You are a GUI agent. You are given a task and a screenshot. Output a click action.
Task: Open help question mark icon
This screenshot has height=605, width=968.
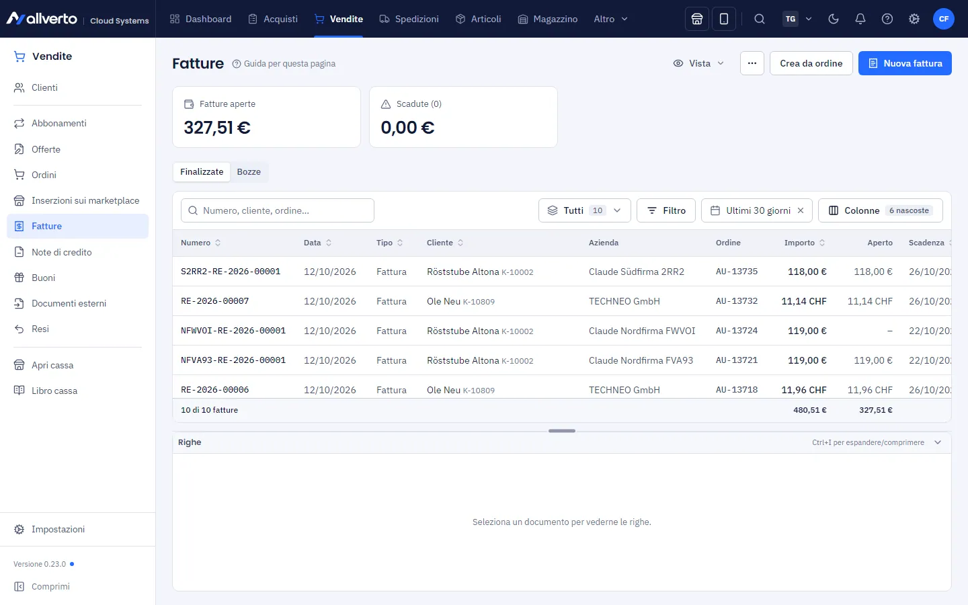tap(887, 19)
